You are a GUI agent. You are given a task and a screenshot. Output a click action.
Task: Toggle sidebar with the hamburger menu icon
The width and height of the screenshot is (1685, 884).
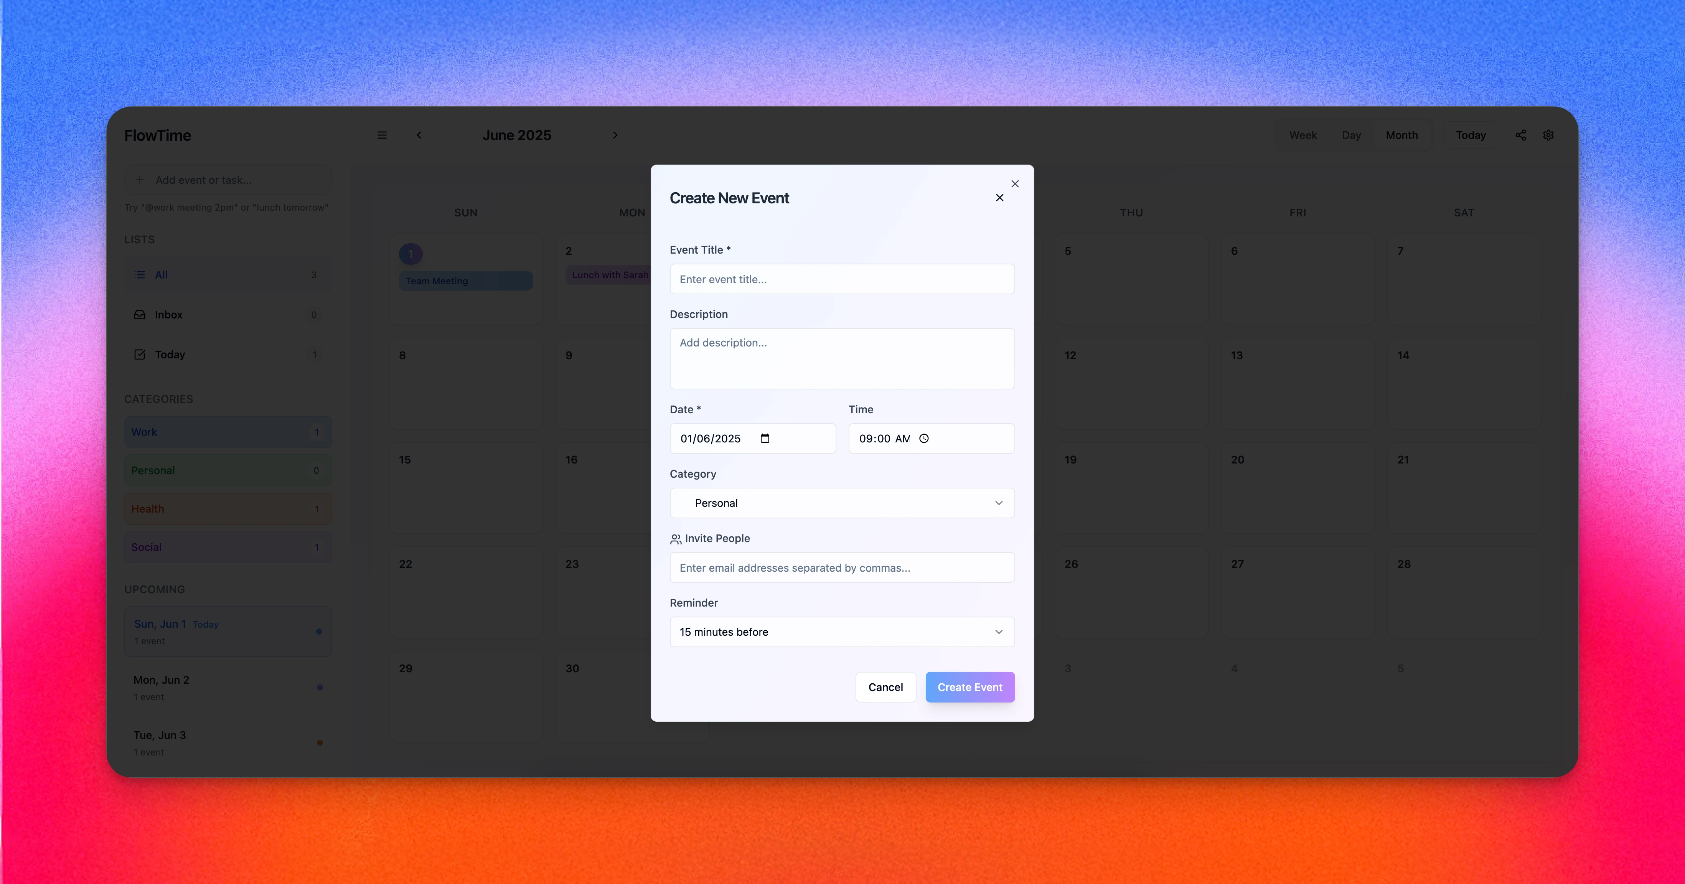pyautogui.click(x=382, y=135)
